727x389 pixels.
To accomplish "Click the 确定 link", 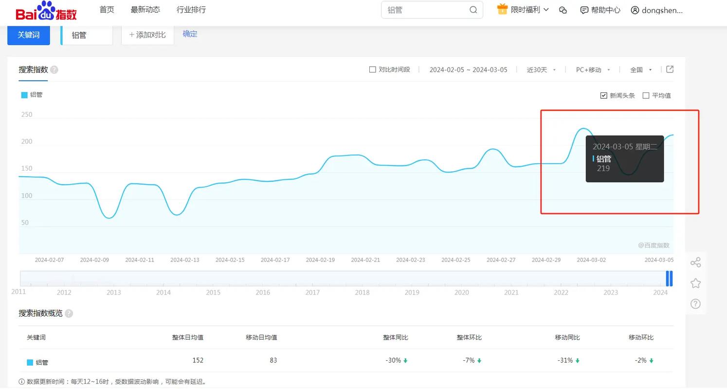I will pyautogui.click(x=190, y=34).
